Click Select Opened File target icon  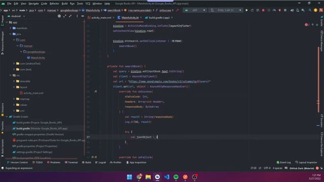(x=59, y=16)
